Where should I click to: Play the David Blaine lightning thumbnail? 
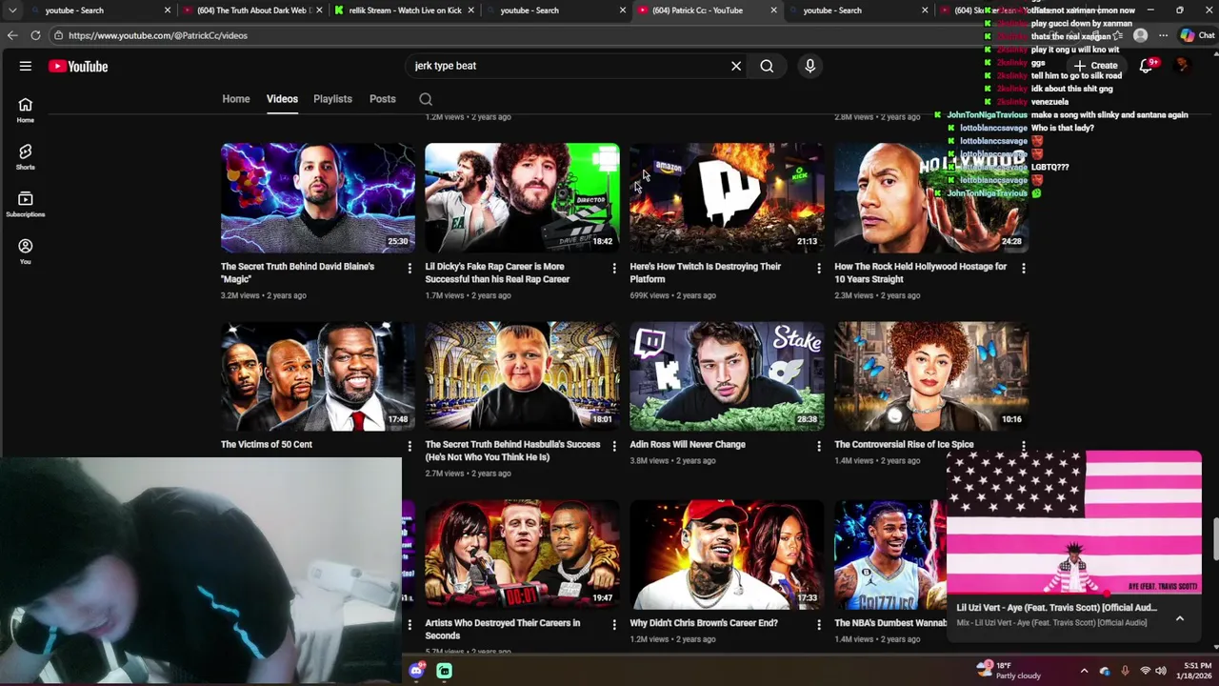tap(318, 198)
